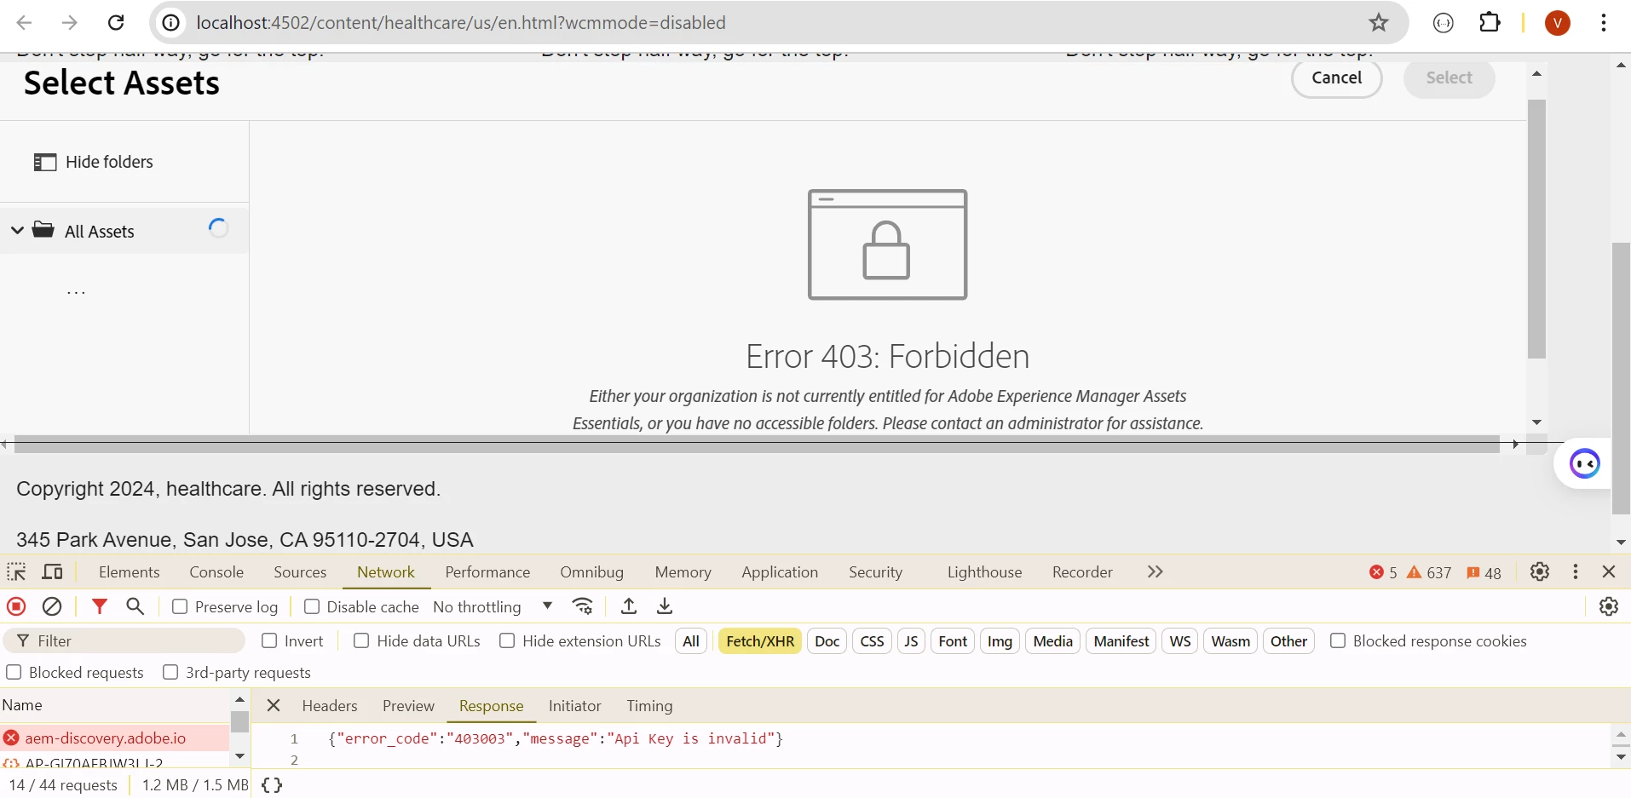Show more DevTools tabs chevron
Viewport: 1631px width, 798px height.
click(1155, 571)
